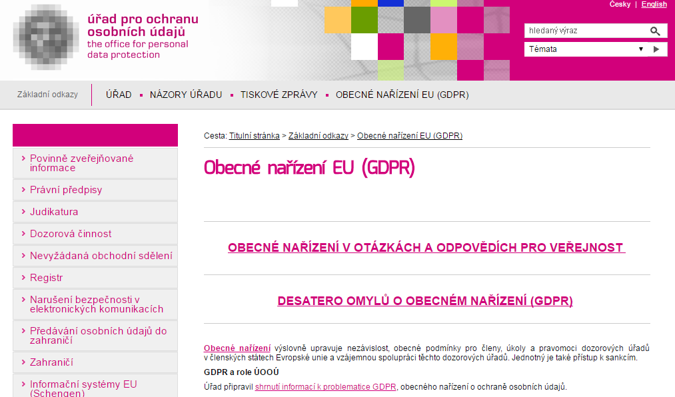This screenshot has height=397, width=675.
Task: Go to Titulní stránka breadcrumb
Action: [255, 135]
